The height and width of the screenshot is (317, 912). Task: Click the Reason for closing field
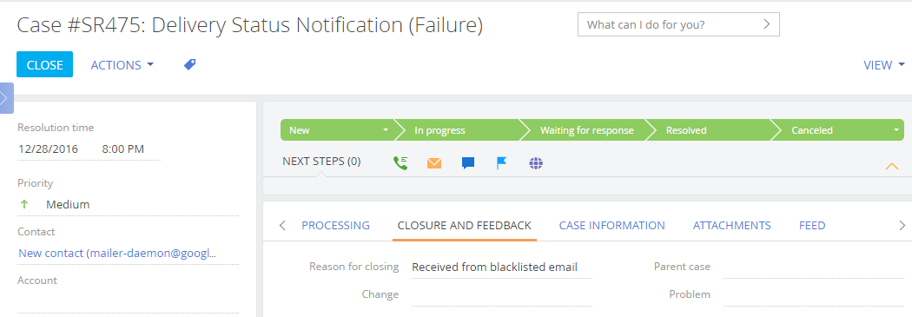[x=501, y=267]
